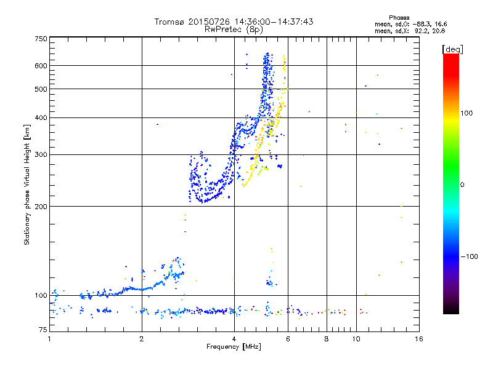The image size is (493, 369).
Task: Click y-axis tick label '500'
Action: coord(41,89)
